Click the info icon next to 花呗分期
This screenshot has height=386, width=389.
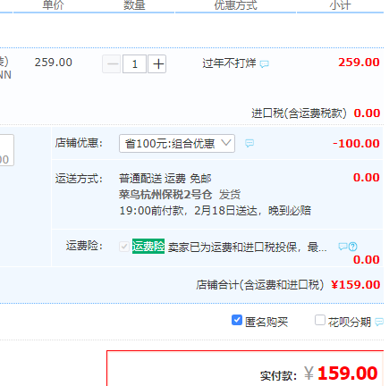[x=379, y=322]
